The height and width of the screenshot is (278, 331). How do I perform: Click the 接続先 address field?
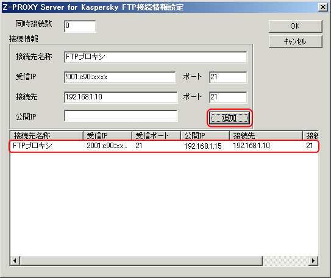point(121,98)
